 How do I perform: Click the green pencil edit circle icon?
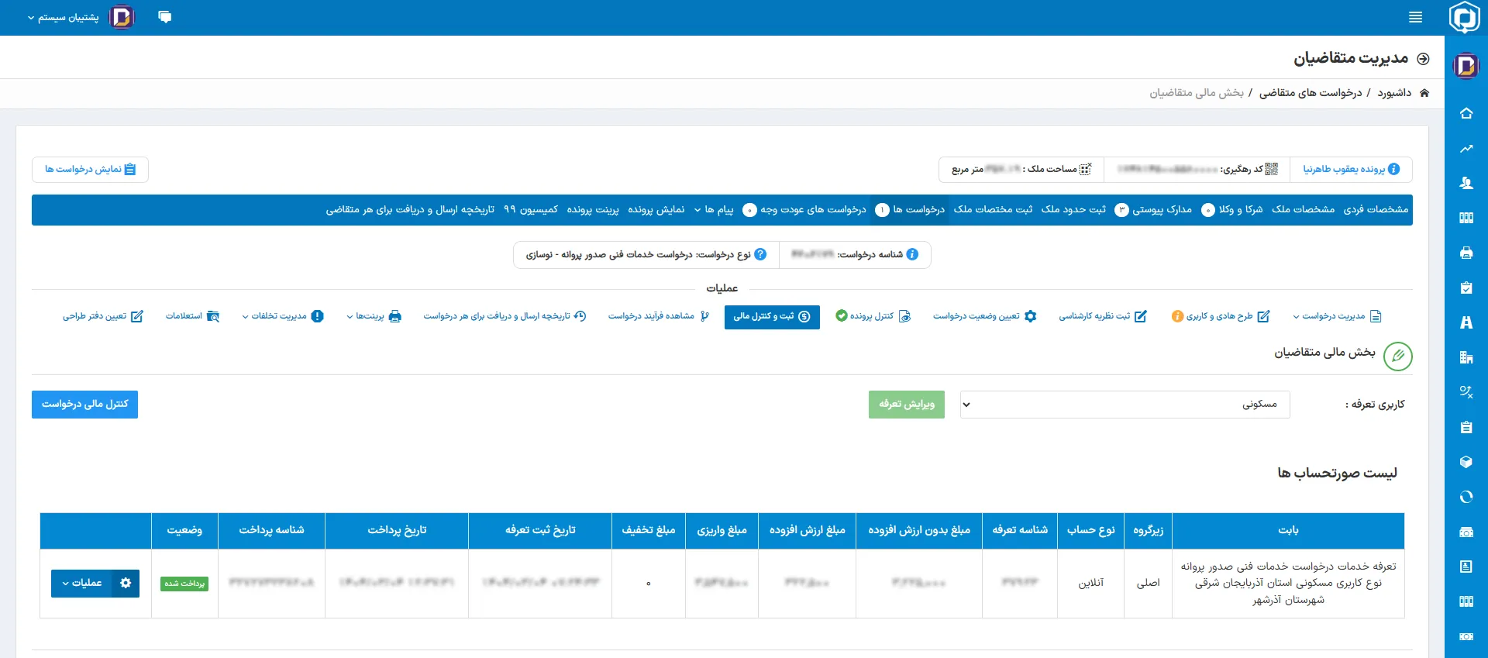tap(1397, 357)
